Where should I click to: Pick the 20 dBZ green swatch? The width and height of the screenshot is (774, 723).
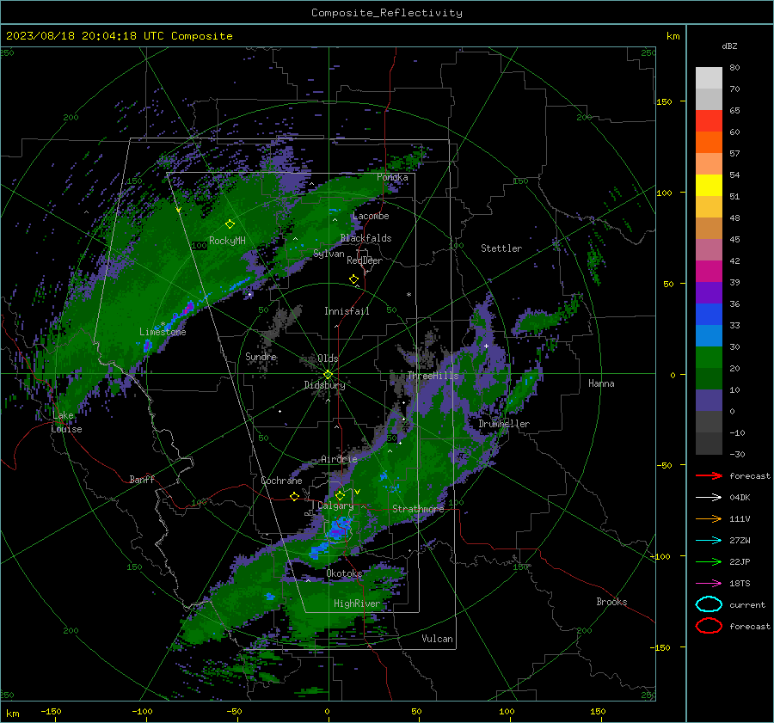[x=709, y=358]
